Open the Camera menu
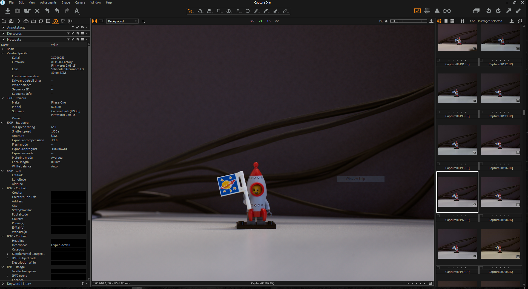 [80, 2]
